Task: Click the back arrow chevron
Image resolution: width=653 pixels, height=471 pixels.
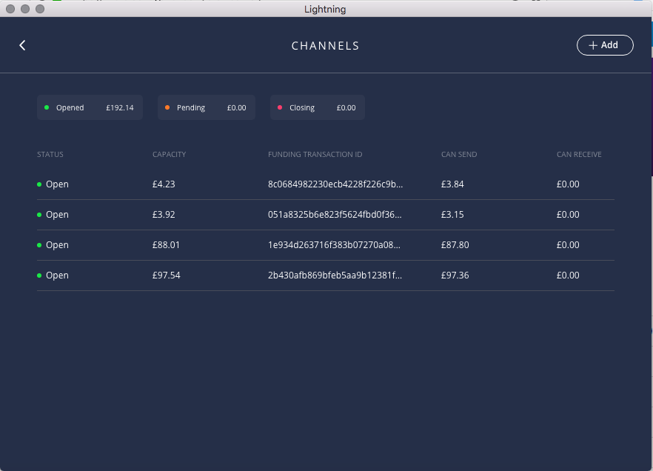Action: pos(22,44)
